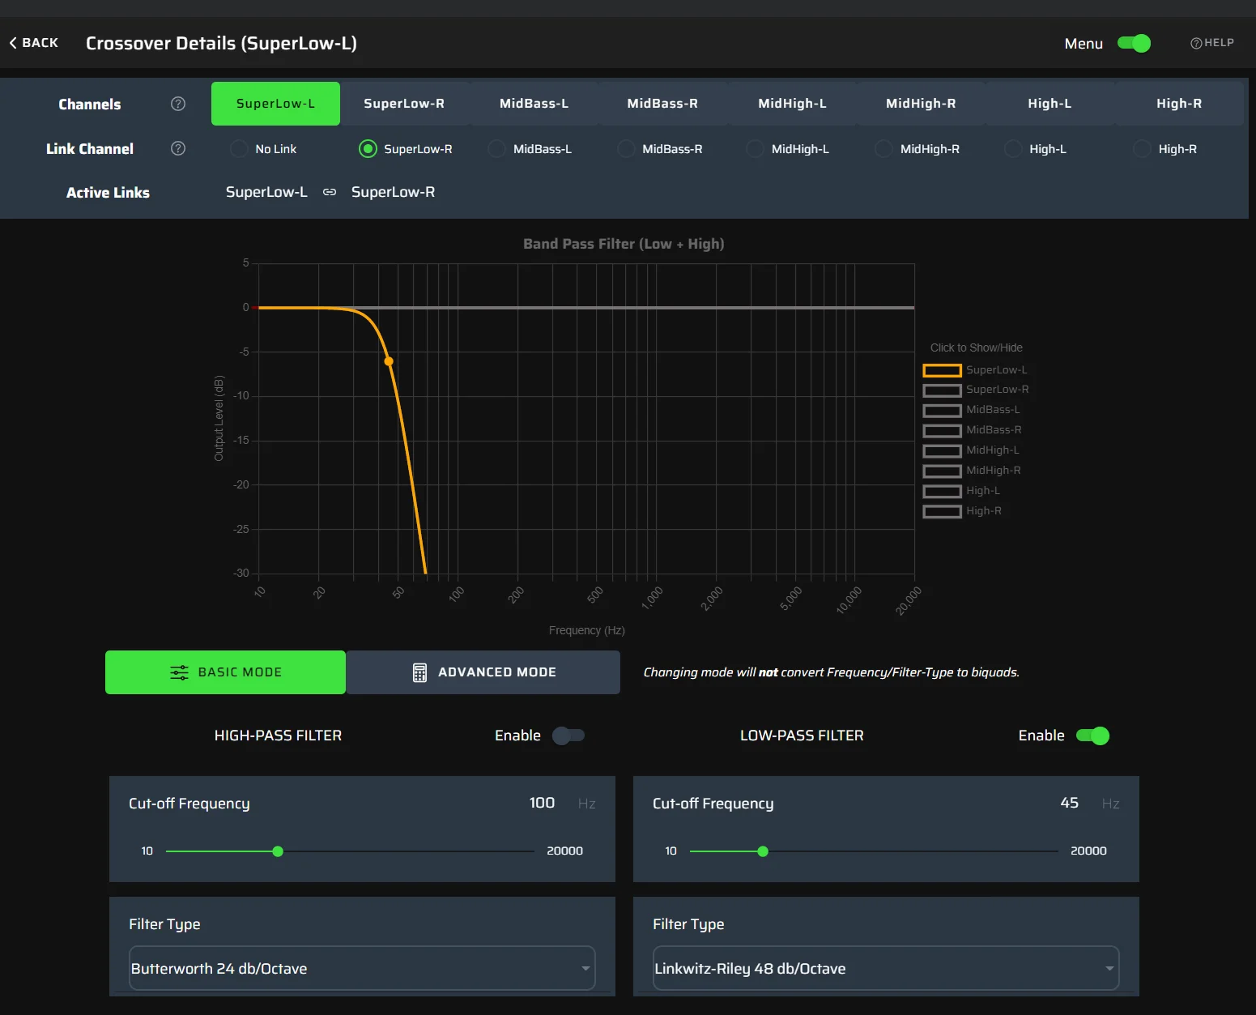Click the low-pass cut-off frequency slider handle
This screenshot has height=1015, width=1256.
tap(763, 851)
